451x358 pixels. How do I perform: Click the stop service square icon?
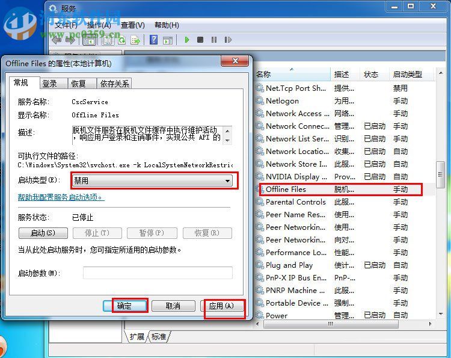[200, 40]
